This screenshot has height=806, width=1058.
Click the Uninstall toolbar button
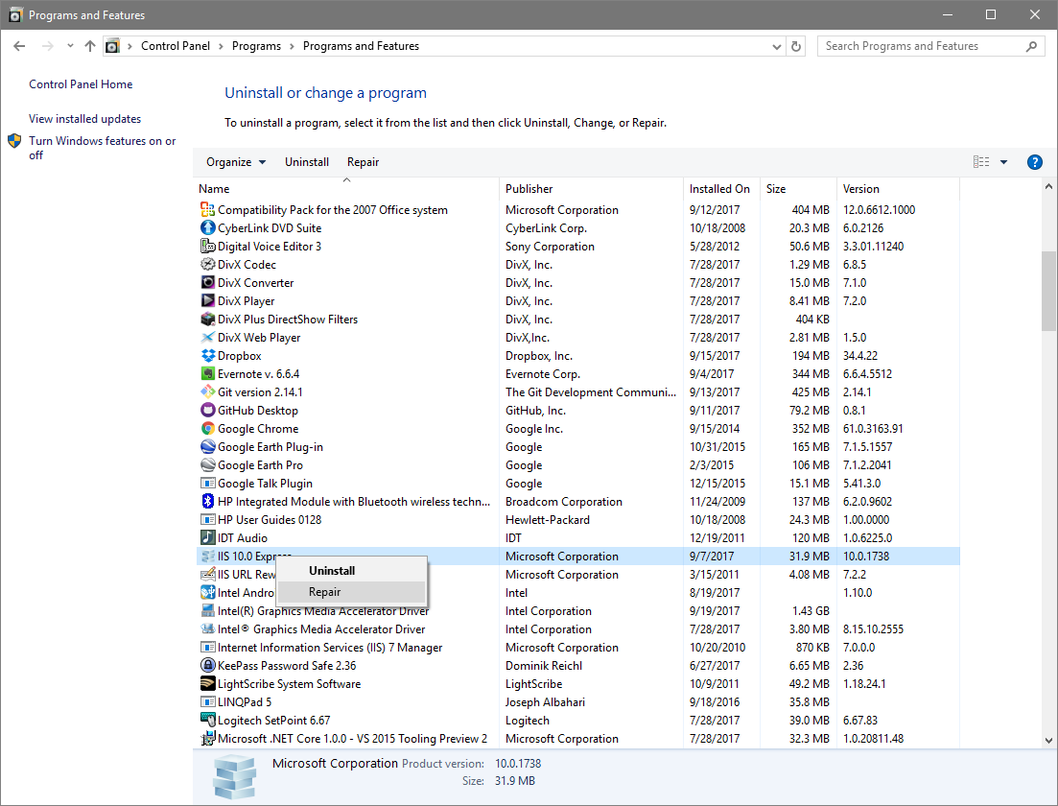tap(307, 162)
